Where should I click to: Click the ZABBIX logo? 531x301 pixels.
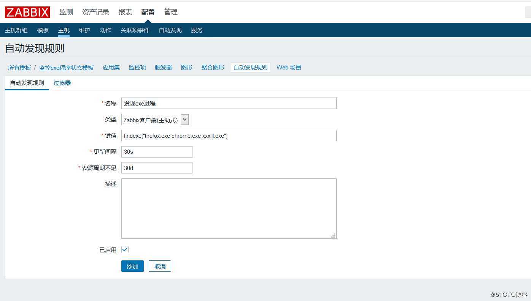[x=27, y=12]
